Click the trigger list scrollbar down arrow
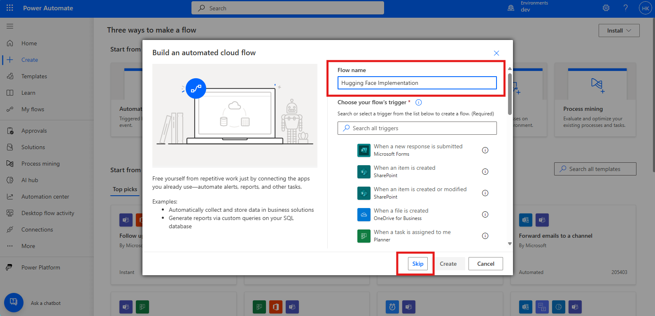This screenshot has width=655, height=316. click(510, 243)
